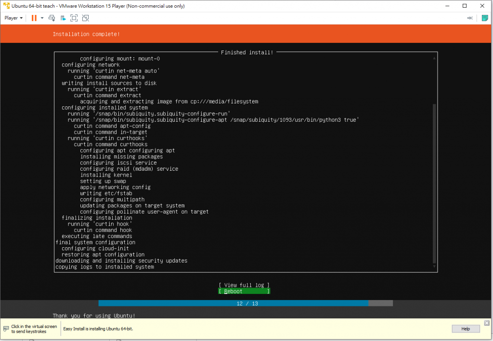Image resolution: width=493 pixels, height=341 pixels.
Task: Click the 12 / 13 progress bar
Action: (246, 303)
